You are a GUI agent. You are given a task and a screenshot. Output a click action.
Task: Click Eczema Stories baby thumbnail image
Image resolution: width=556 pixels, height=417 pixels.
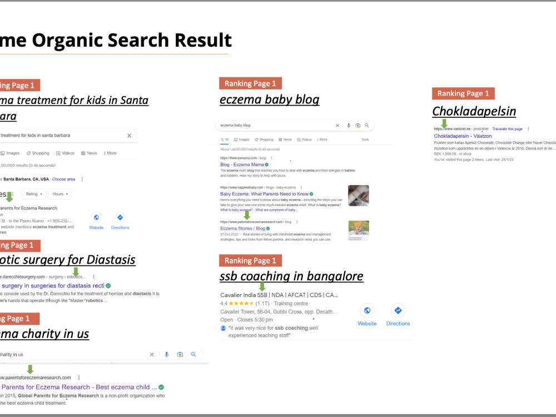(x=359, y=231)
